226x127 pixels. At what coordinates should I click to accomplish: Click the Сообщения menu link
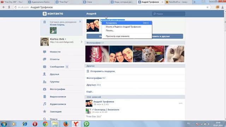tap(57, 67)
